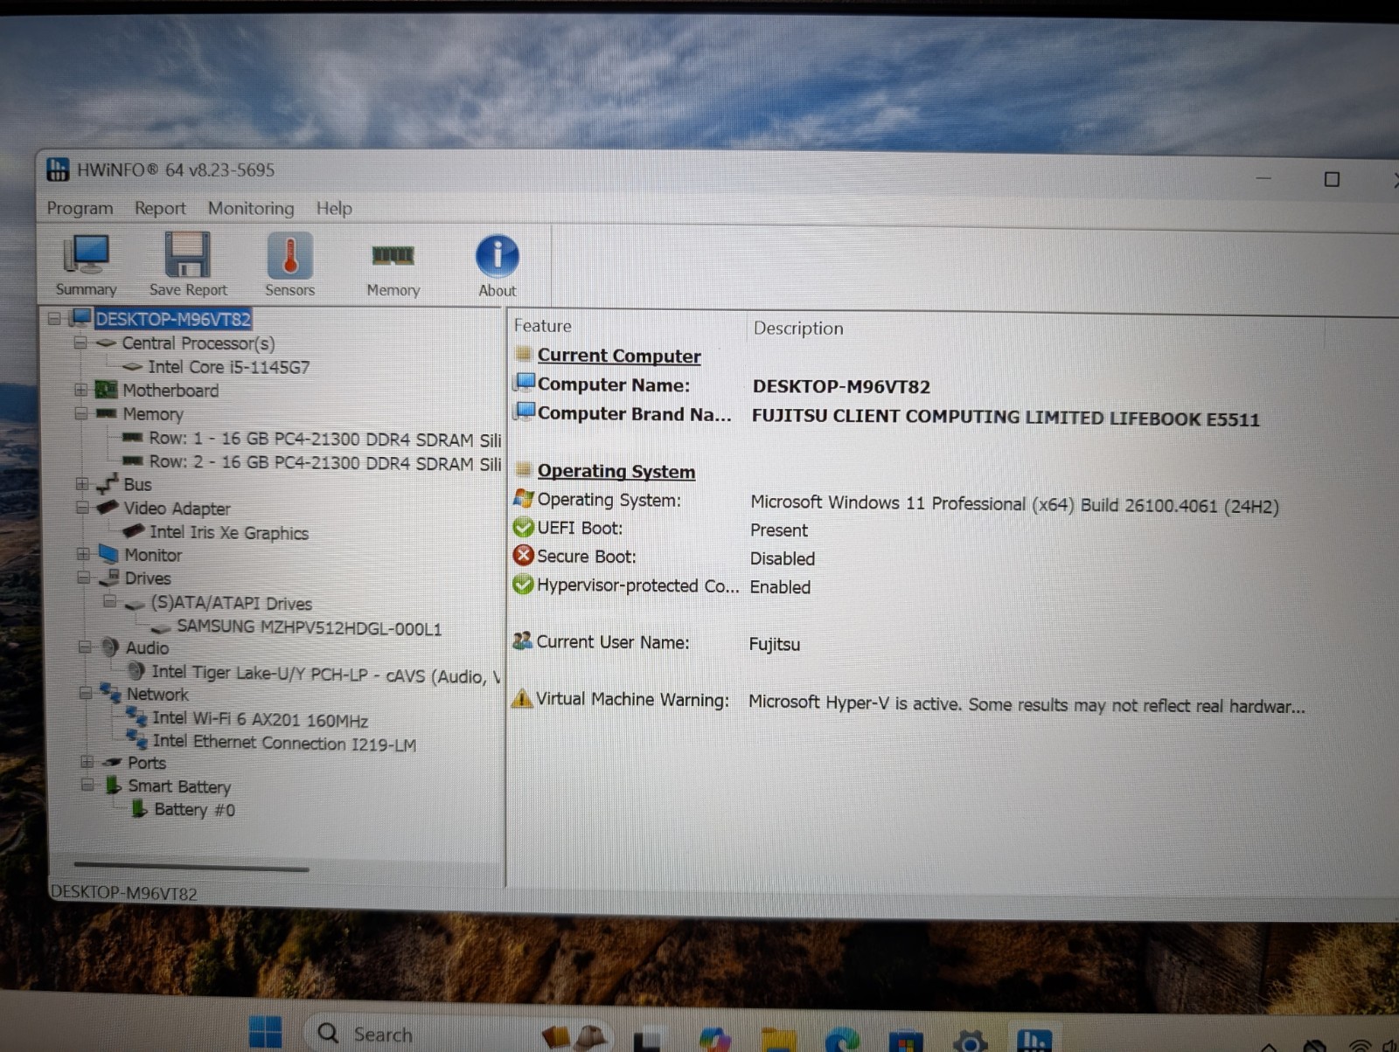The height and width of the screenshot is (1052, 1399).
Task: Collapse the DESKTOP-M96VT82 root node
Action: pos(54,318)
